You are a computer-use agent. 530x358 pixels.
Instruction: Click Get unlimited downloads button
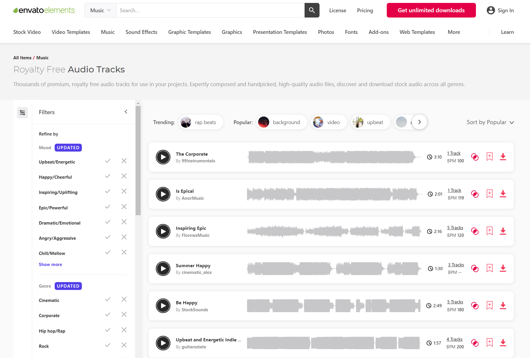coord(431,10)
